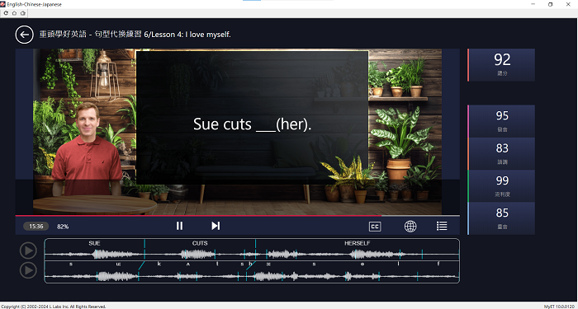Click the teacher in the red shirt
Screen dimensions: 578x309
[87, 149]
